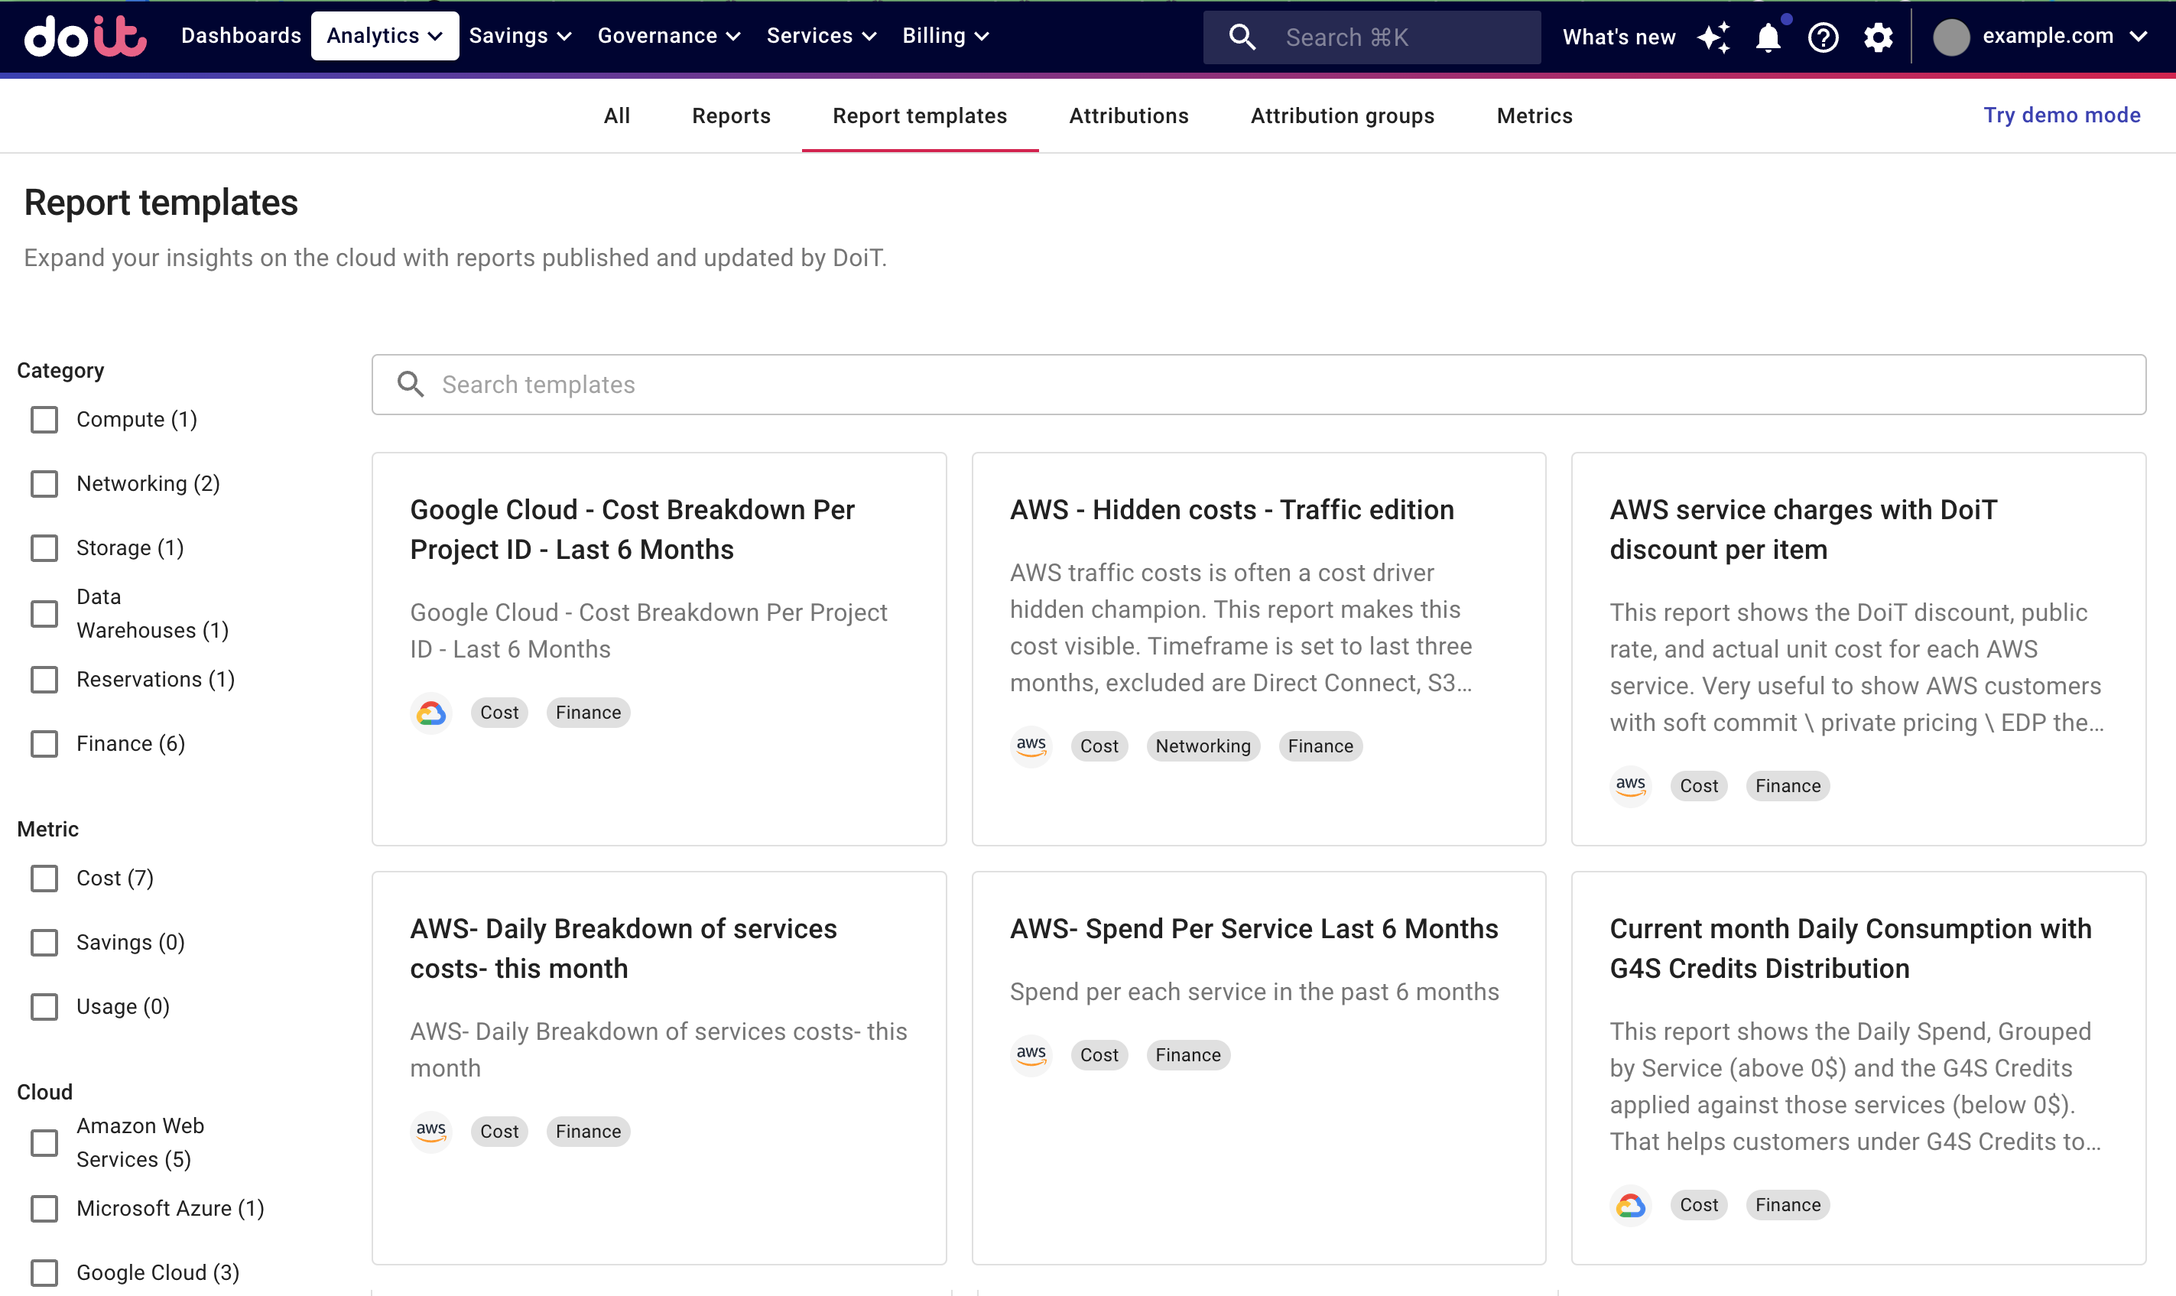
Task: Check the Storage category filter
Action: click(44, 547)
